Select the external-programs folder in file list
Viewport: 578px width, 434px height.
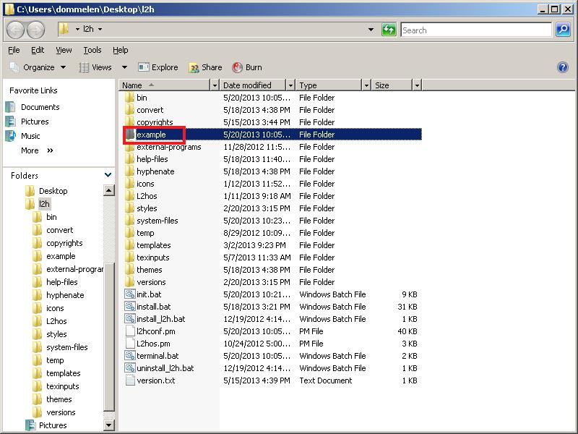click(169, 147)
